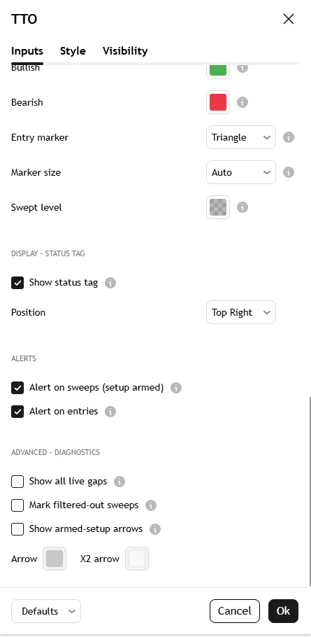Click info icon for Mark filtered-out sweeps
The image size is (311, 637).
(151, 505)
